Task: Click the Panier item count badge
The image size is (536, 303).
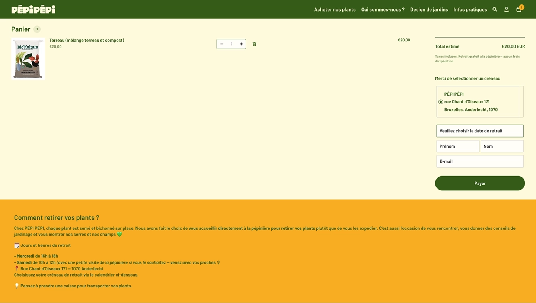Action: coord(37,29)
